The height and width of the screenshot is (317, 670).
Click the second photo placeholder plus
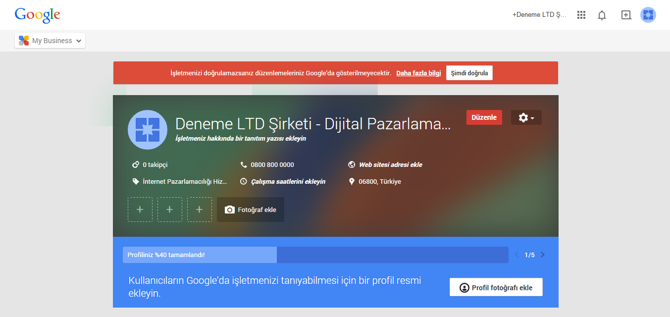click(170, 210)
